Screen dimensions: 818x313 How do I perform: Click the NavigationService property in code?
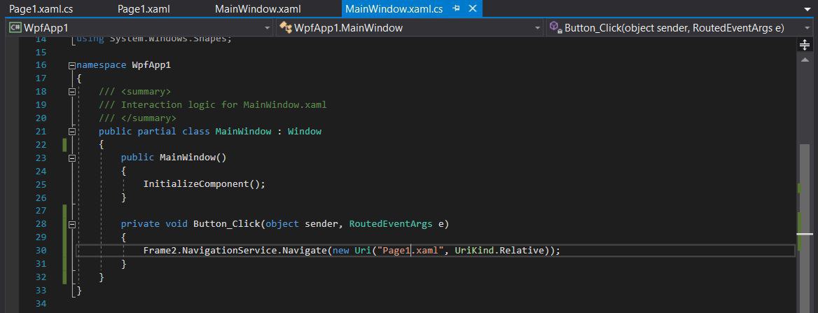[231, 251]
